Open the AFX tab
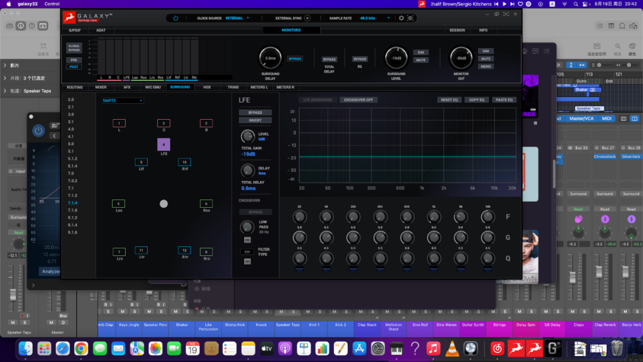 tap(127, 88)
